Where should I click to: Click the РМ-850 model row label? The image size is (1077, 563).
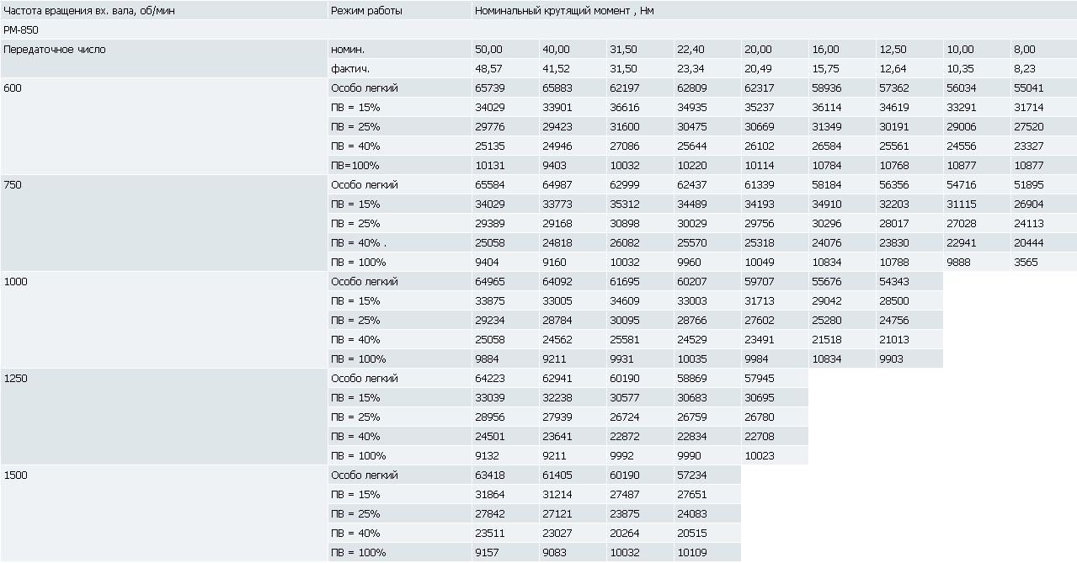click(x=20, y=29)
